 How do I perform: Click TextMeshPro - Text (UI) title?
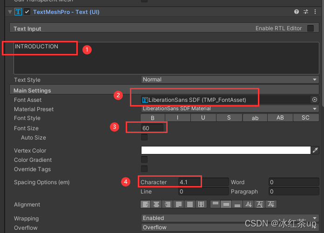coord(66,12)
